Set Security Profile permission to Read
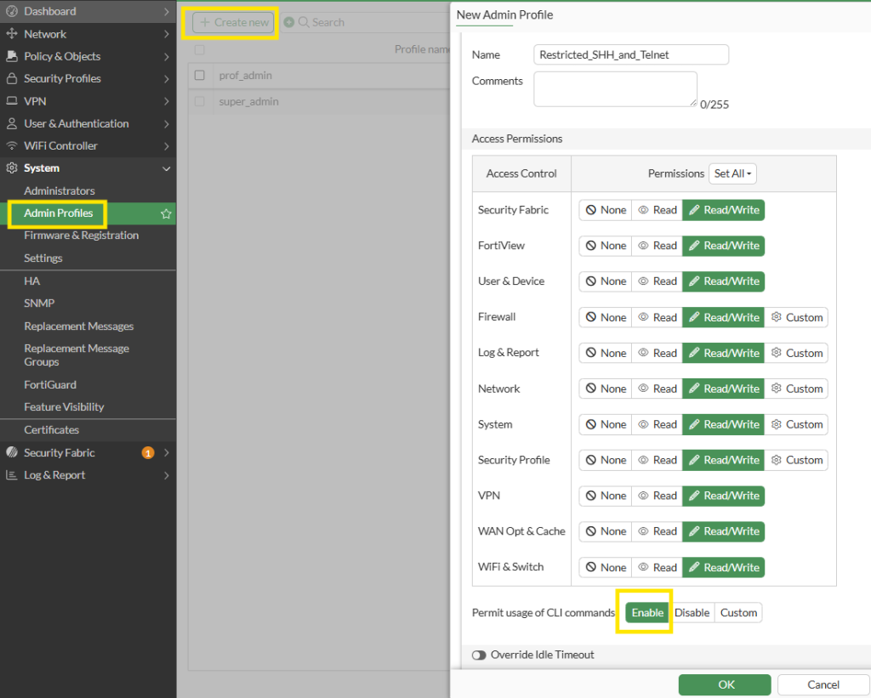 click(658, 460)
